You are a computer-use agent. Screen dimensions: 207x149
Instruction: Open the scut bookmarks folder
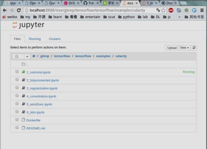(x=109, y=17)
